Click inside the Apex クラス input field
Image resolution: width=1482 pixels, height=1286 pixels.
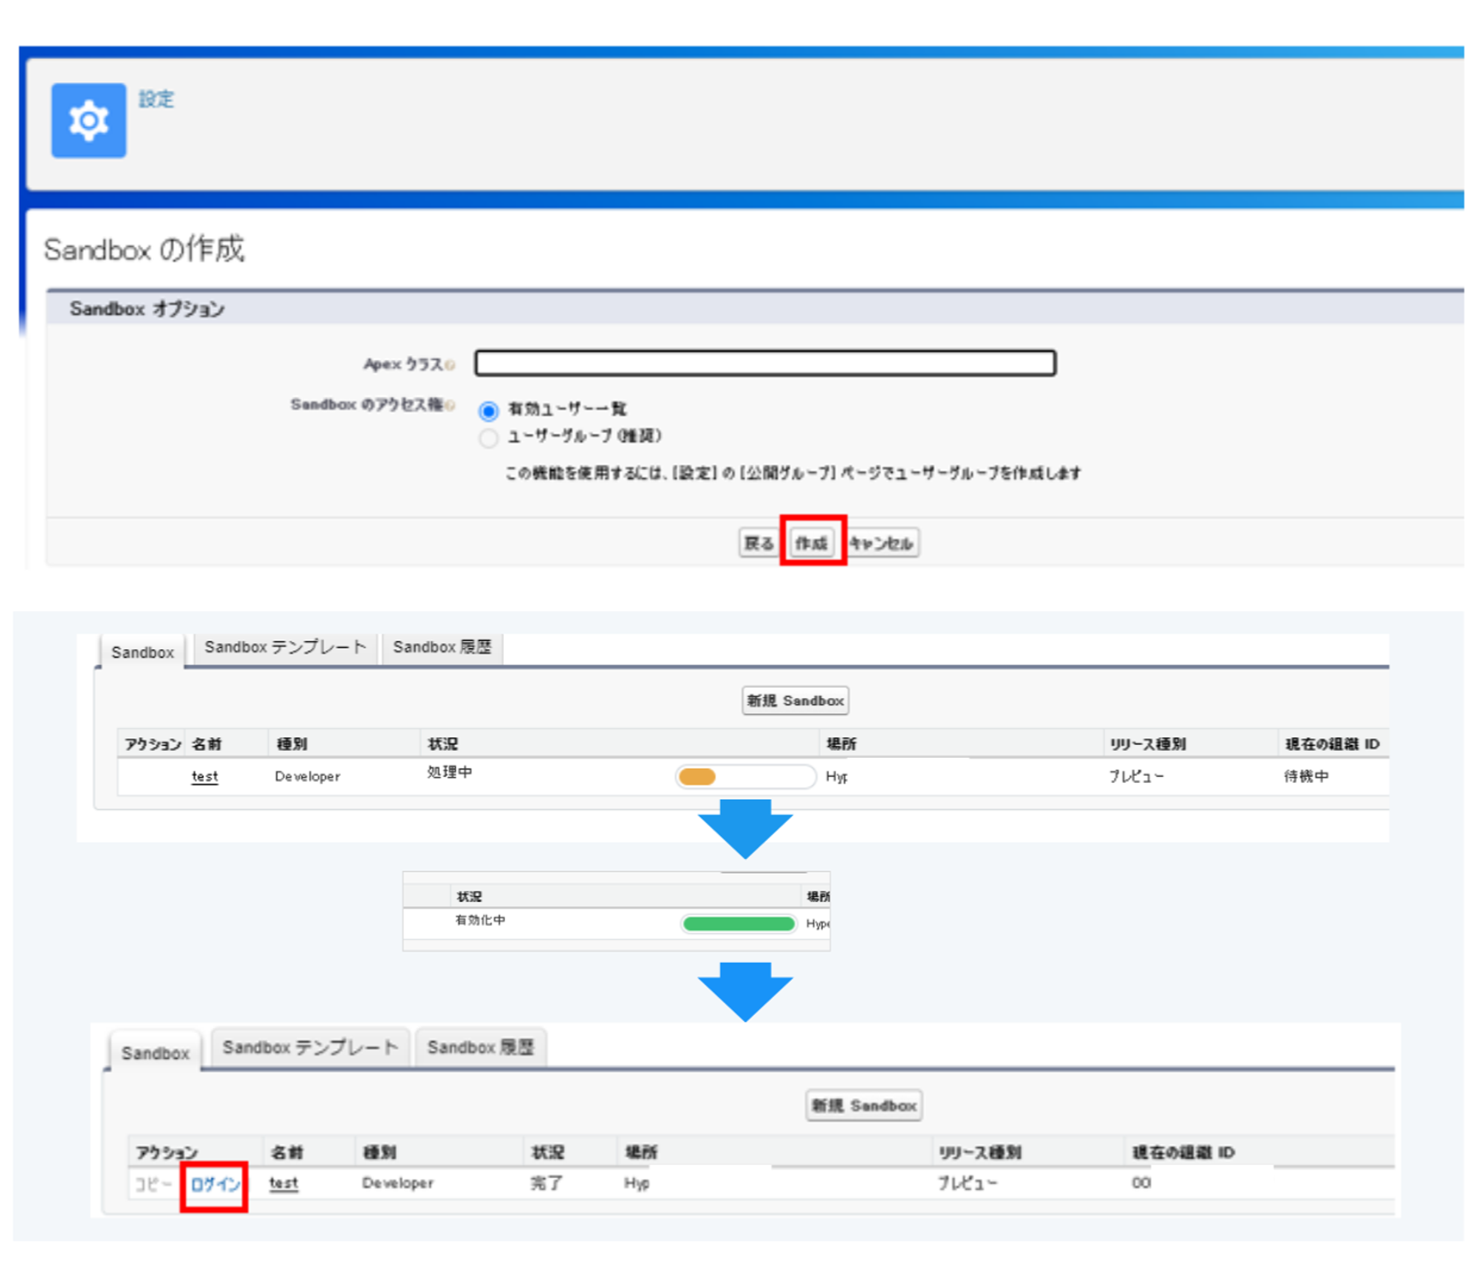tap(765, 364)
